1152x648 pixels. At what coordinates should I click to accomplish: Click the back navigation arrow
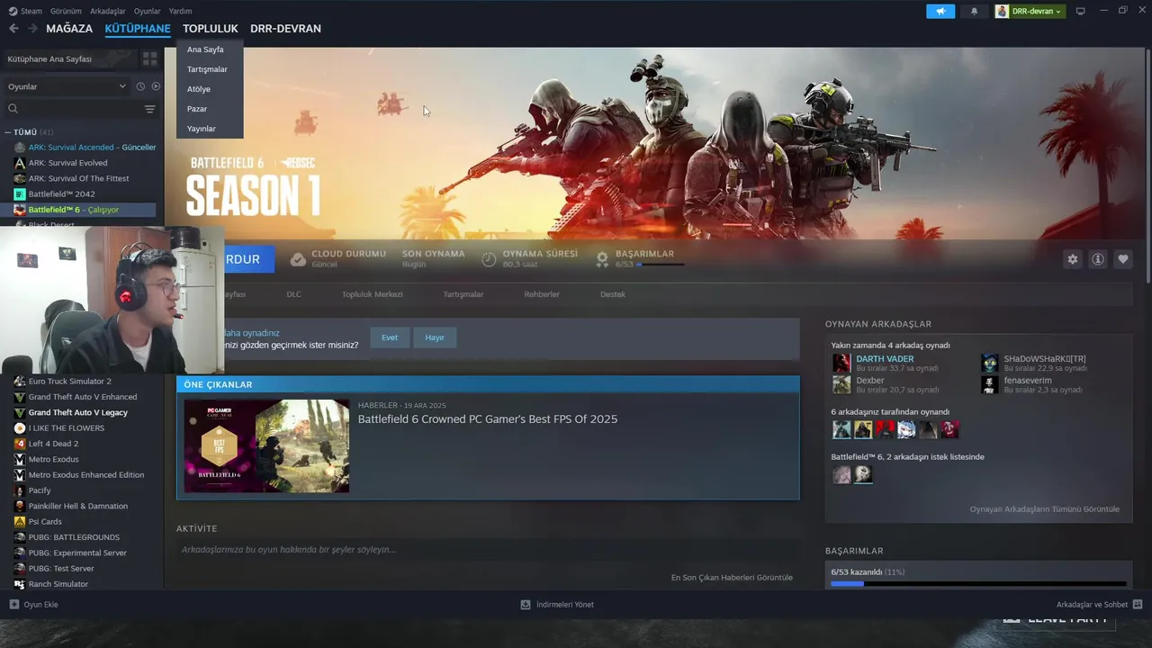pyautogui.click(x=13, y=29)
